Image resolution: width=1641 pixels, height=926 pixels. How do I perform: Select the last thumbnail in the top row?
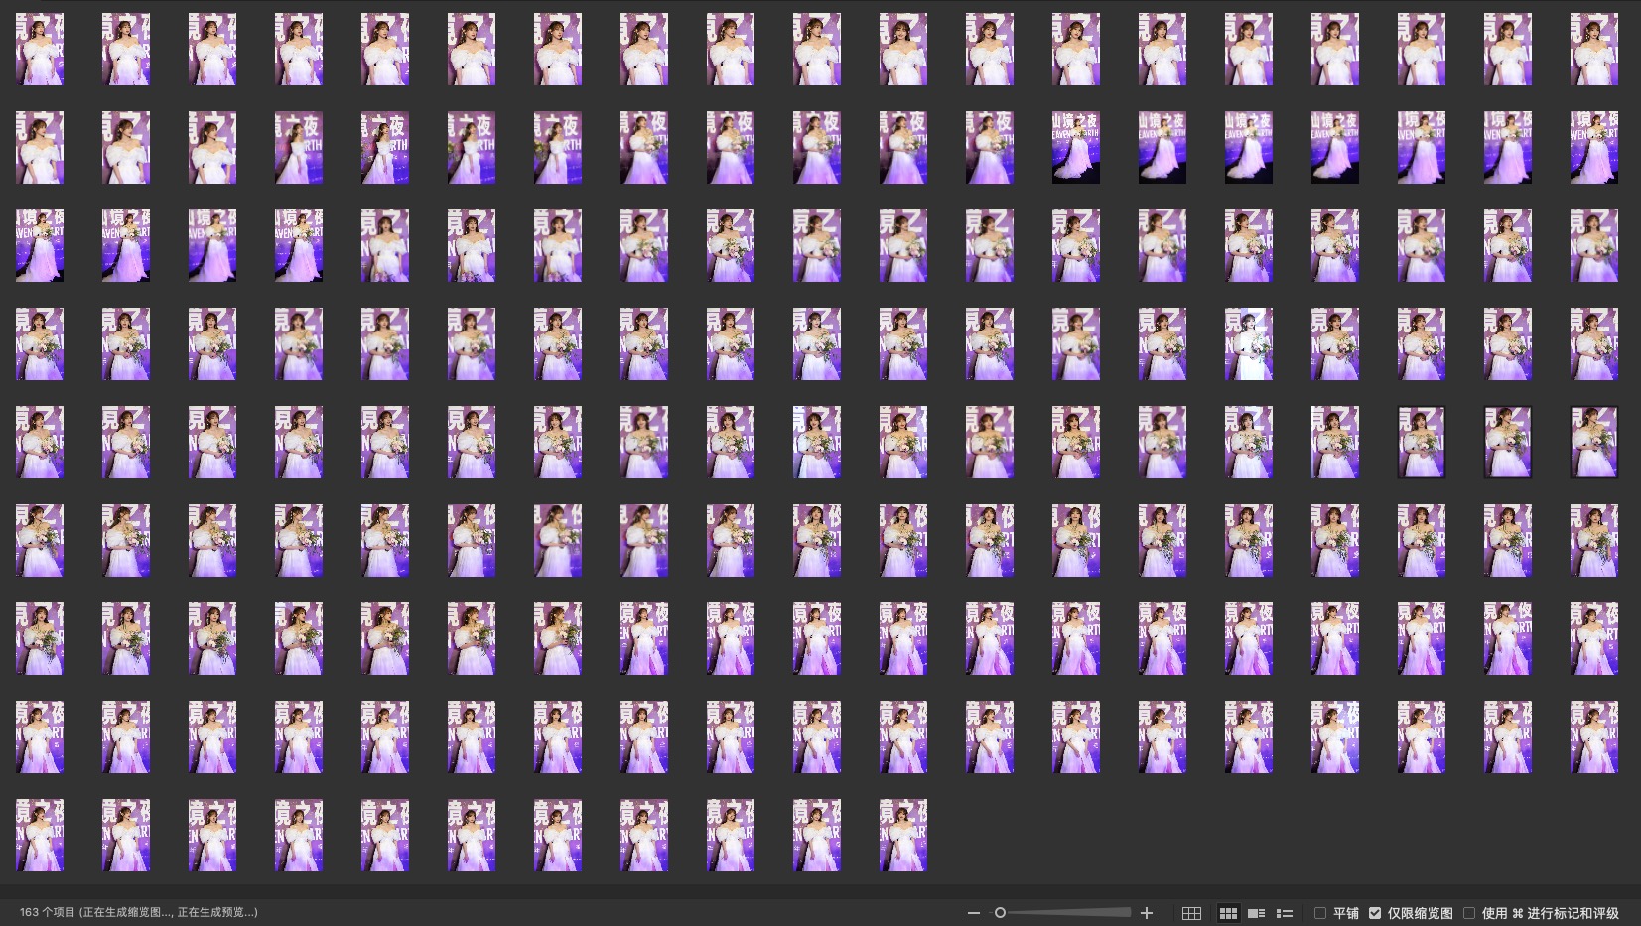(x=1593, y=49)
